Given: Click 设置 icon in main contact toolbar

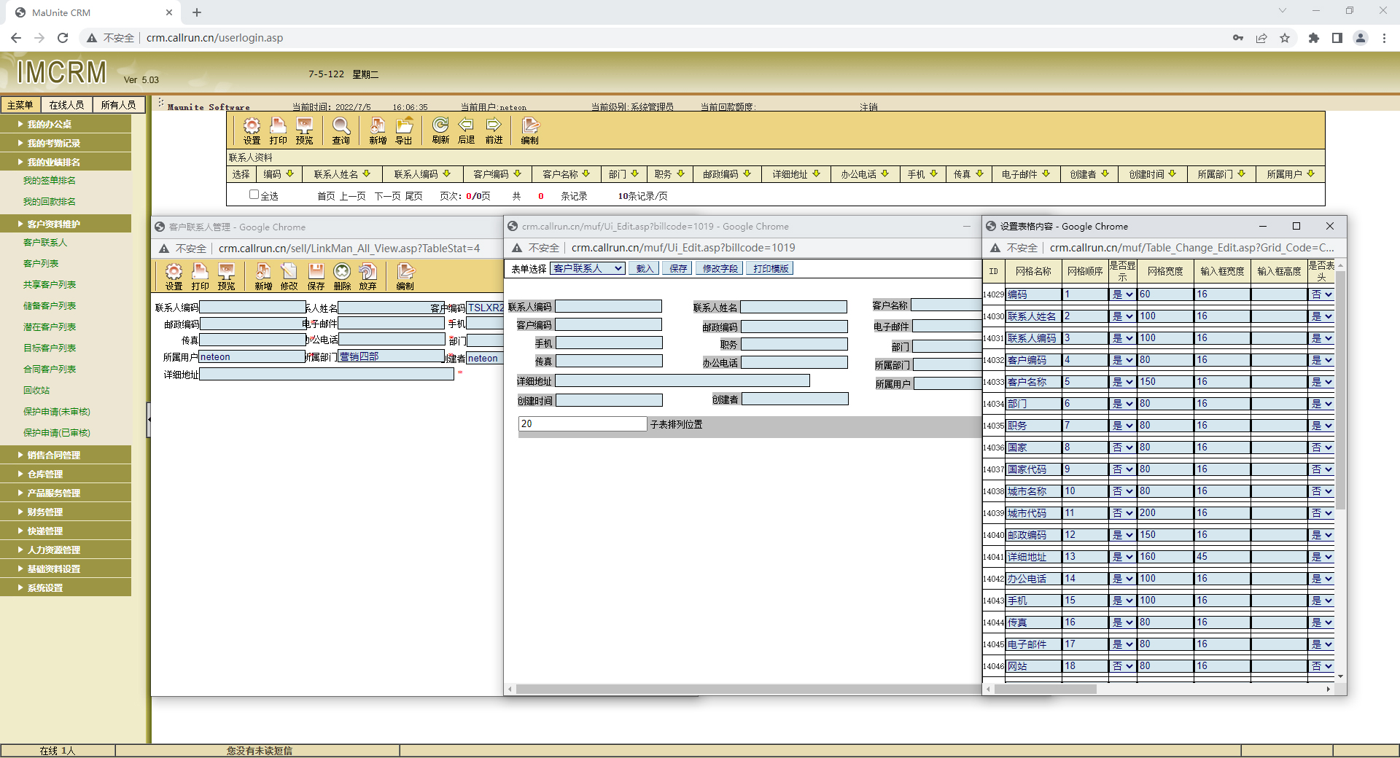Looking at the screenshot, I should pos(252,131).
